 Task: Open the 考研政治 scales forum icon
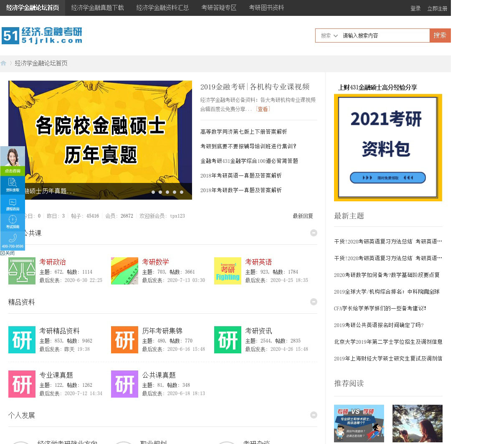click(22, 271)
